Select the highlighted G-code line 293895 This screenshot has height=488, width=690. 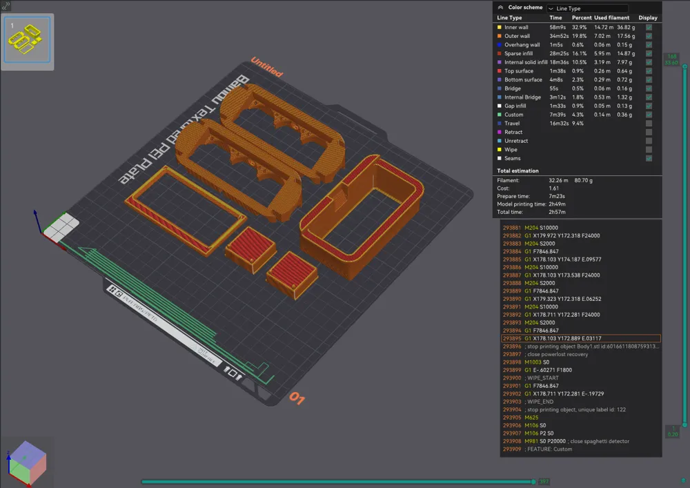[x=580, y=338]
